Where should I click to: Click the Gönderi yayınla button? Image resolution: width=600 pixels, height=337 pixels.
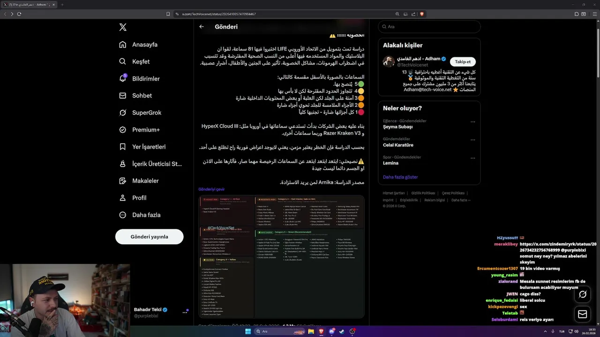149,237
